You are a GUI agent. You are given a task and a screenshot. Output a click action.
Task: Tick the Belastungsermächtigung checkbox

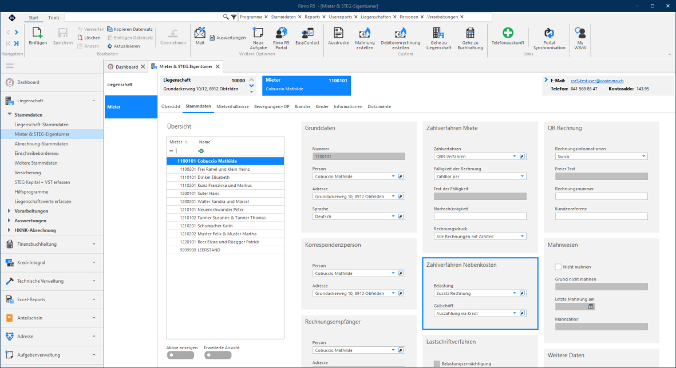[x=437, y=363]
